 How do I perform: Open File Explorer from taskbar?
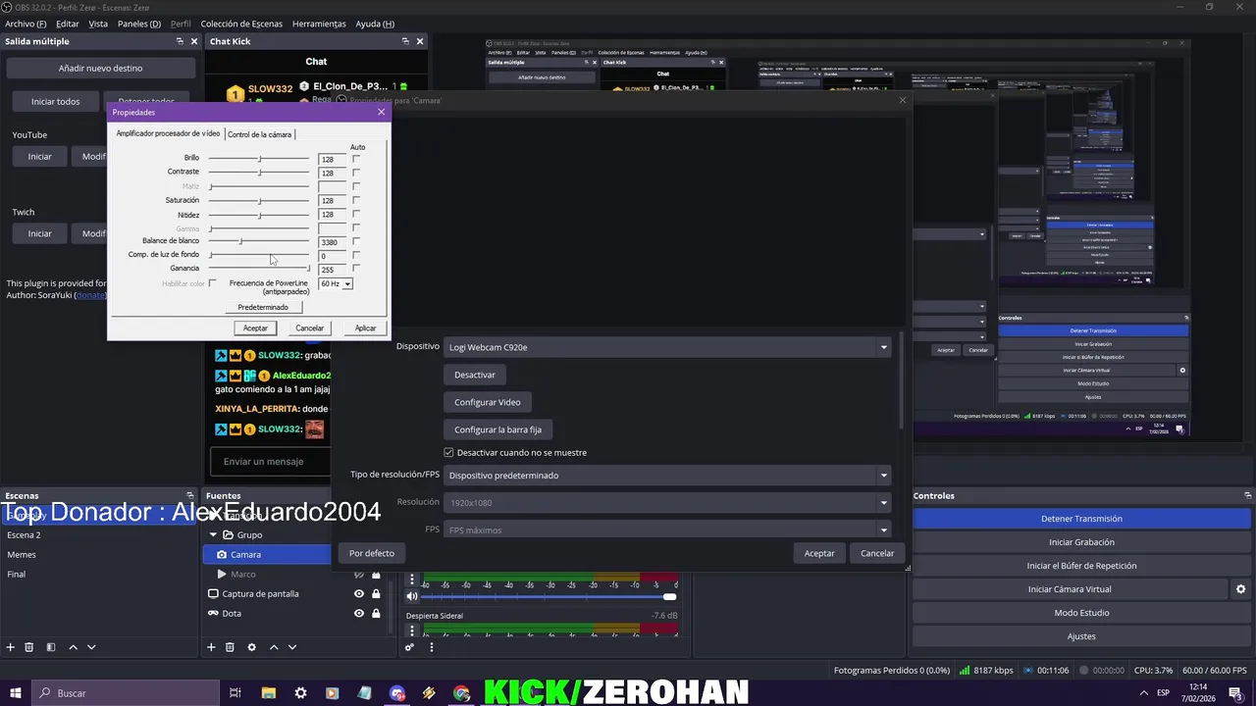point(268,693)
